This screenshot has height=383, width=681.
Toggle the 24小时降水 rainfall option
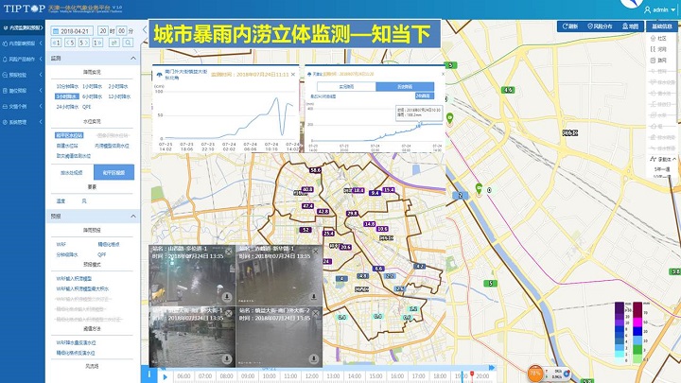click(x=67, y=108)
